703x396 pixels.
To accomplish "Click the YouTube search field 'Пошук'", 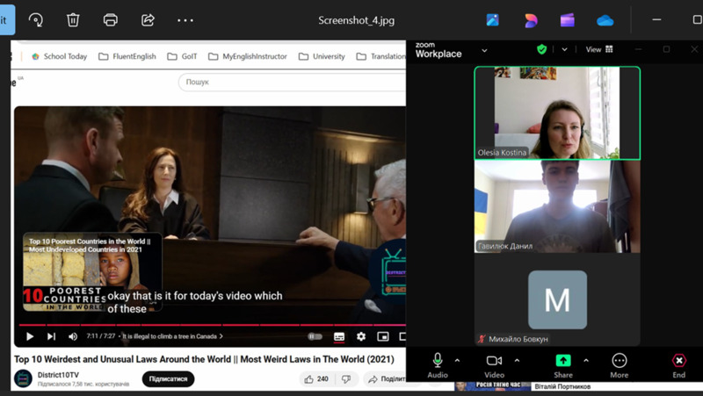I will point(292,82).
